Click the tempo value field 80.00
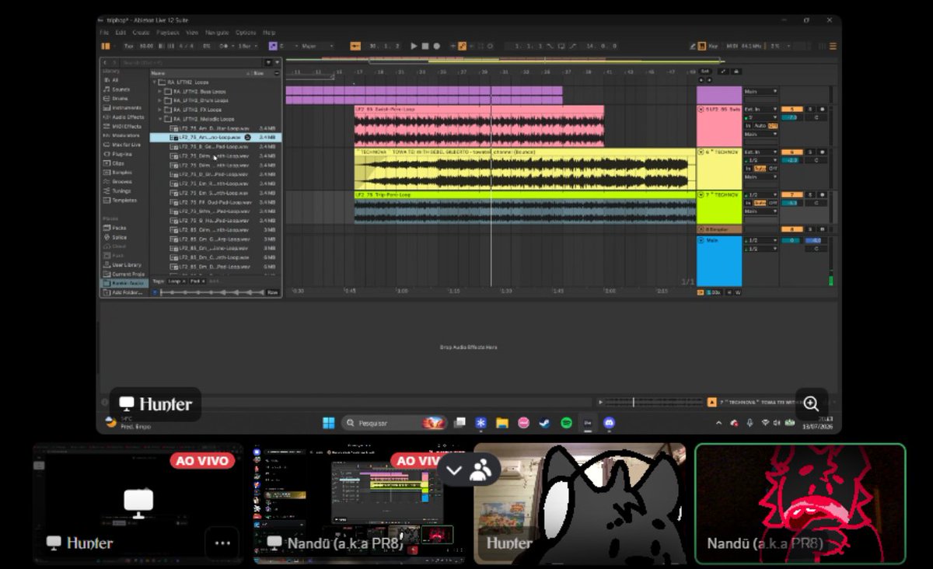Image resolution: width=933 pixels, height=569 pixels. [x=146, y=47]
